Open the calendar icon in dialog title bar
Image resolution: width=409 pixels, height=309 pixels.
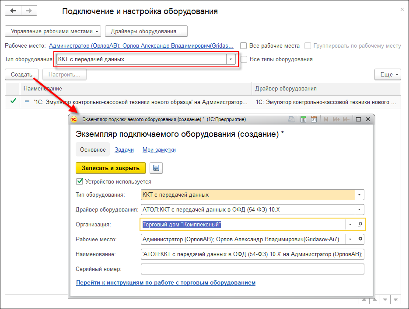click(314, 119)
